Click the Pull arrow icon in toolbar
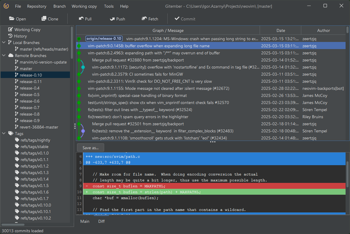 coord(81,19)
